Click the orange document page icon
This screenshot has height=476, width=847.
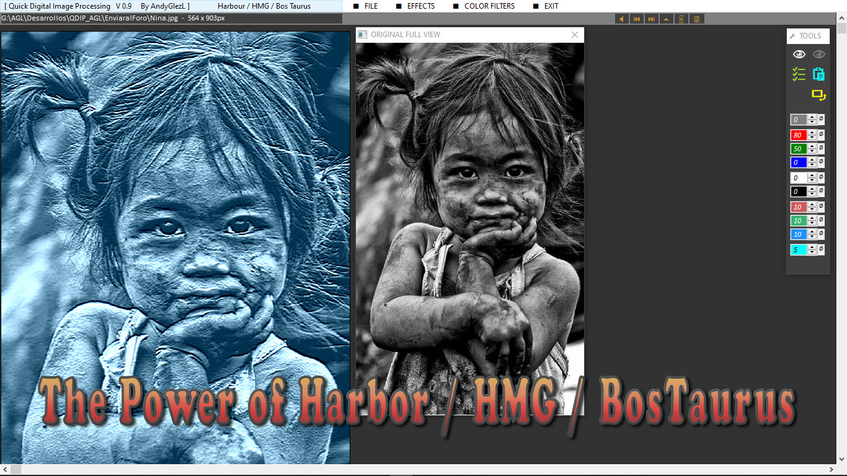[x=696, y=19]
